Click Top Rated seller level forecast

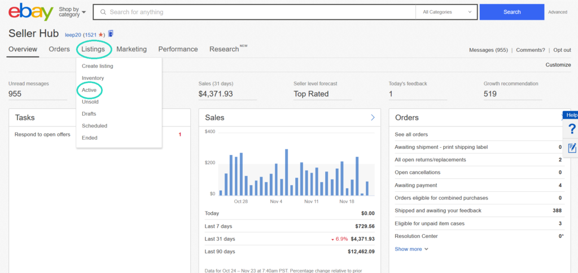pos(311,94)
